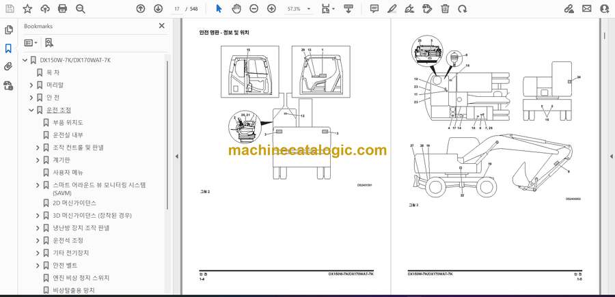
Task: Select the Hand pan tool
Action: point(236,9)
